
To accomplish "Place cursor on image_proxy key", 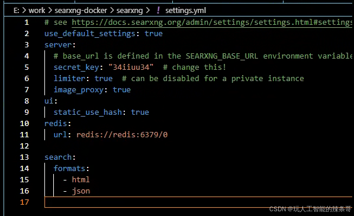I will (79, 90).
